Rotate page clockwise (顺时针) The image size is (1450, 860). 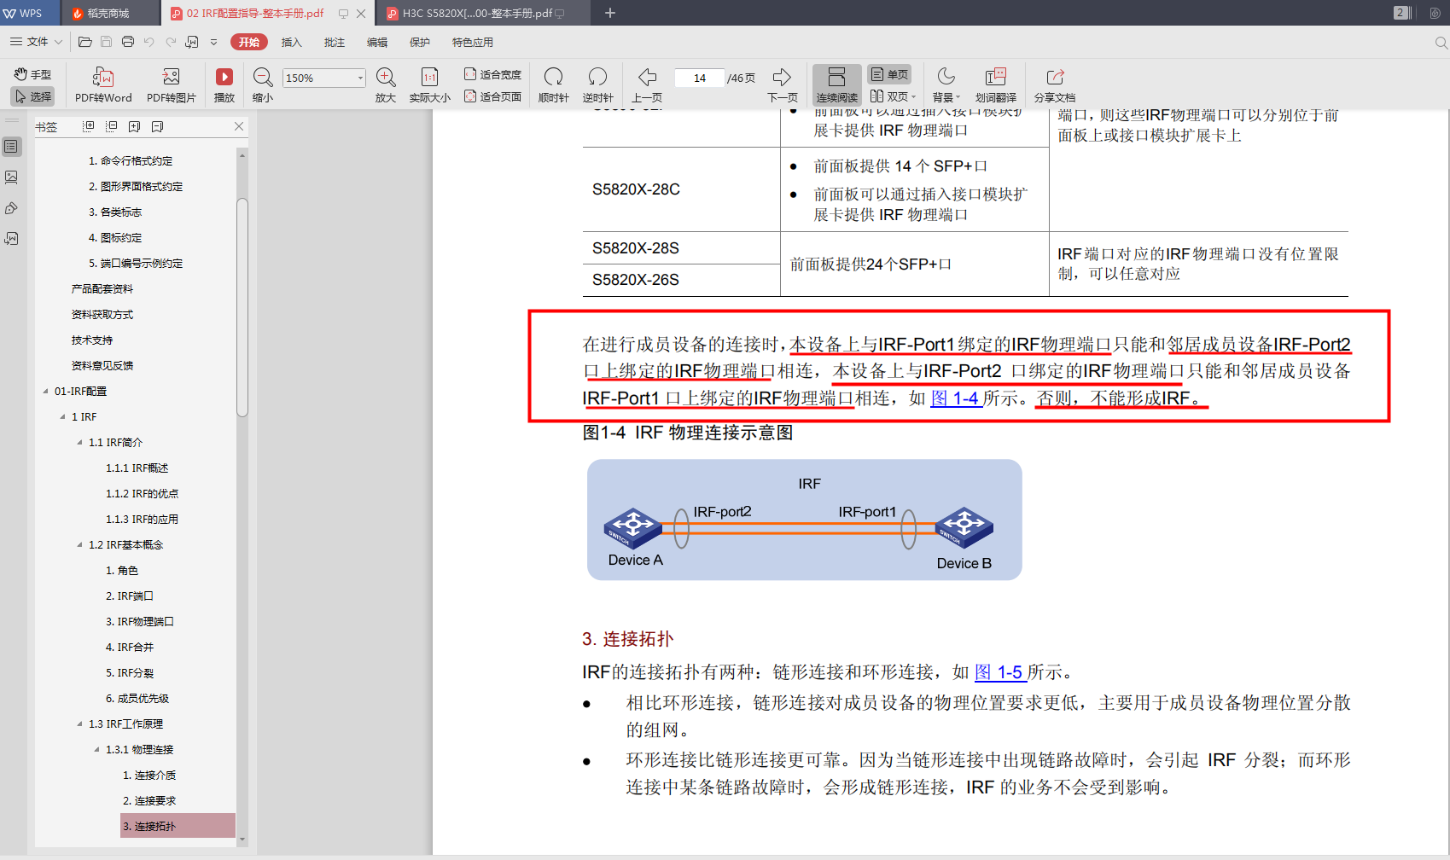pyautogui.click(x=554, y=85)
